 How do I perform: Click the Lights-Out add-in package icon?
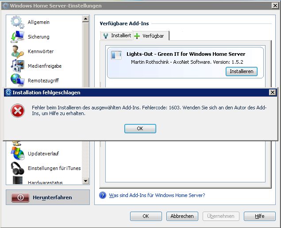coord(116,55)
